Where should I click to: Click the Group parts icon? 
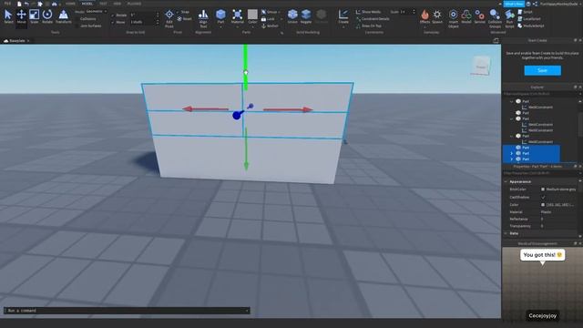(x=263, y=12)
